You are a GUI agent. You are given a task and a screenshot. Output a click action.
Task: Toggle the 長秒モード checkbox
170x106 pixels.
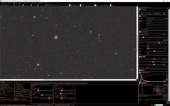(162, 34)
